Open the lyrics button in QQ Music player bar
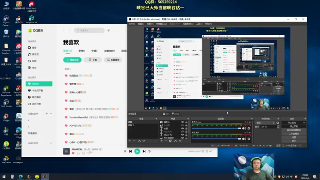 pos(203,152)
